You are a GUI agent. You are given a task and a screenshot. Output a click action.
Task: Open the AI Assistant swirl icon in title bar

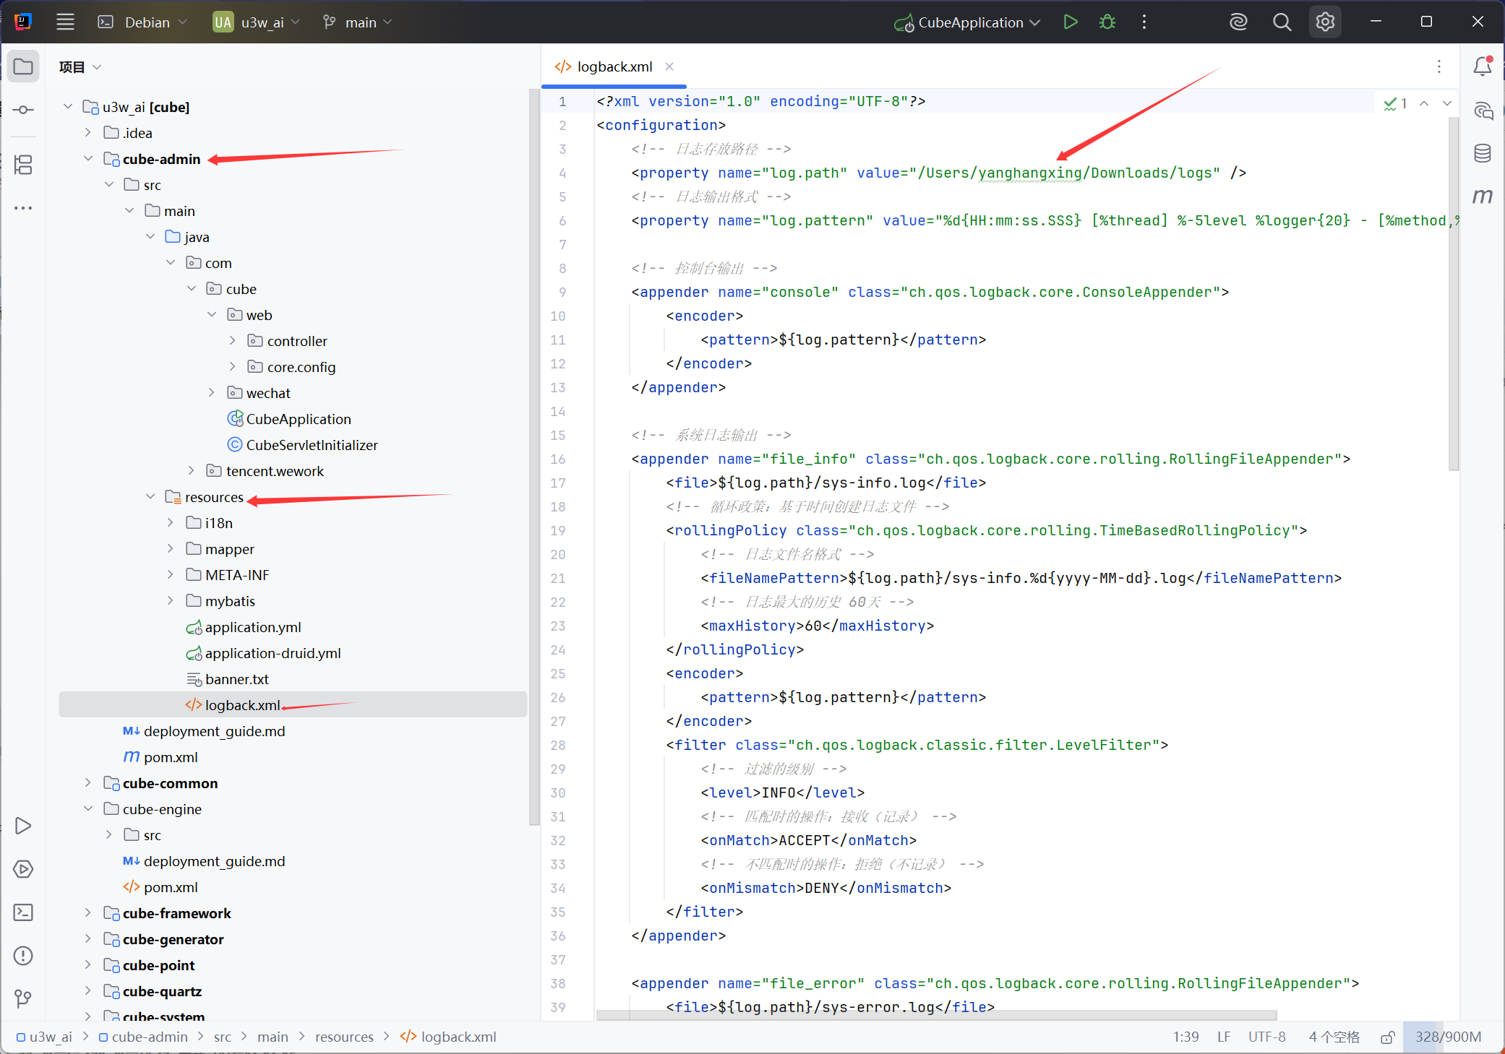pyautogui.click(x=1238, y=22)
